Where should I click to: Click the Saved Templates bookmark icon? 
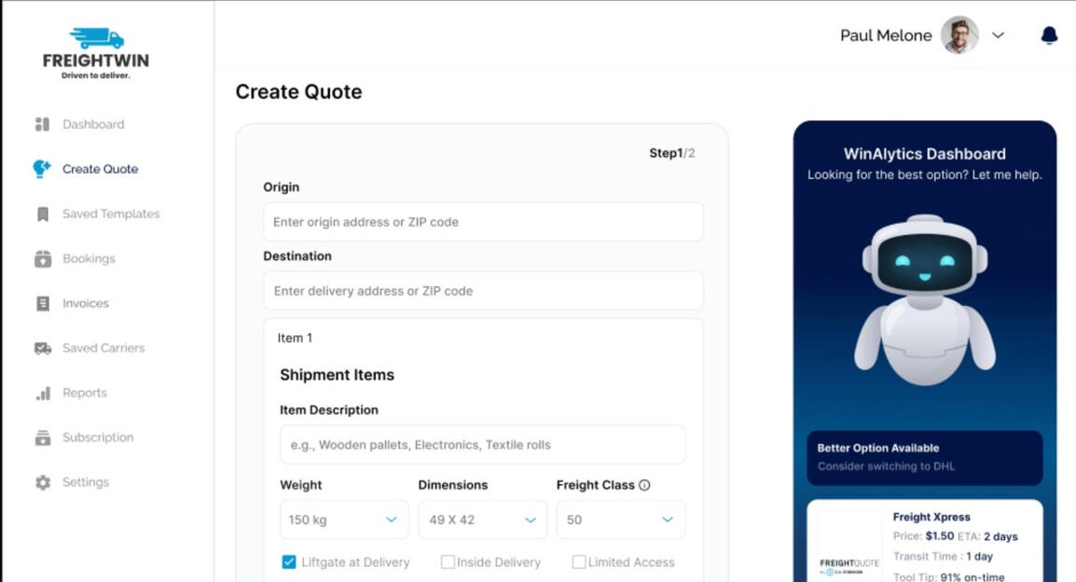coord(42,215)
